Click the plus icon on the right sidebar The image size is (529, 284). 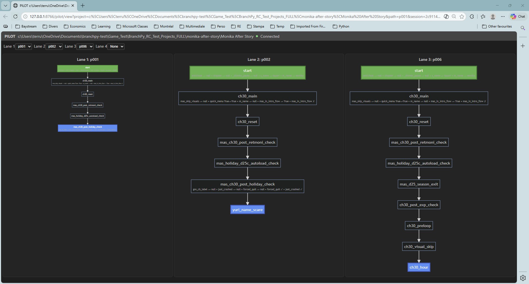point(523,46)
